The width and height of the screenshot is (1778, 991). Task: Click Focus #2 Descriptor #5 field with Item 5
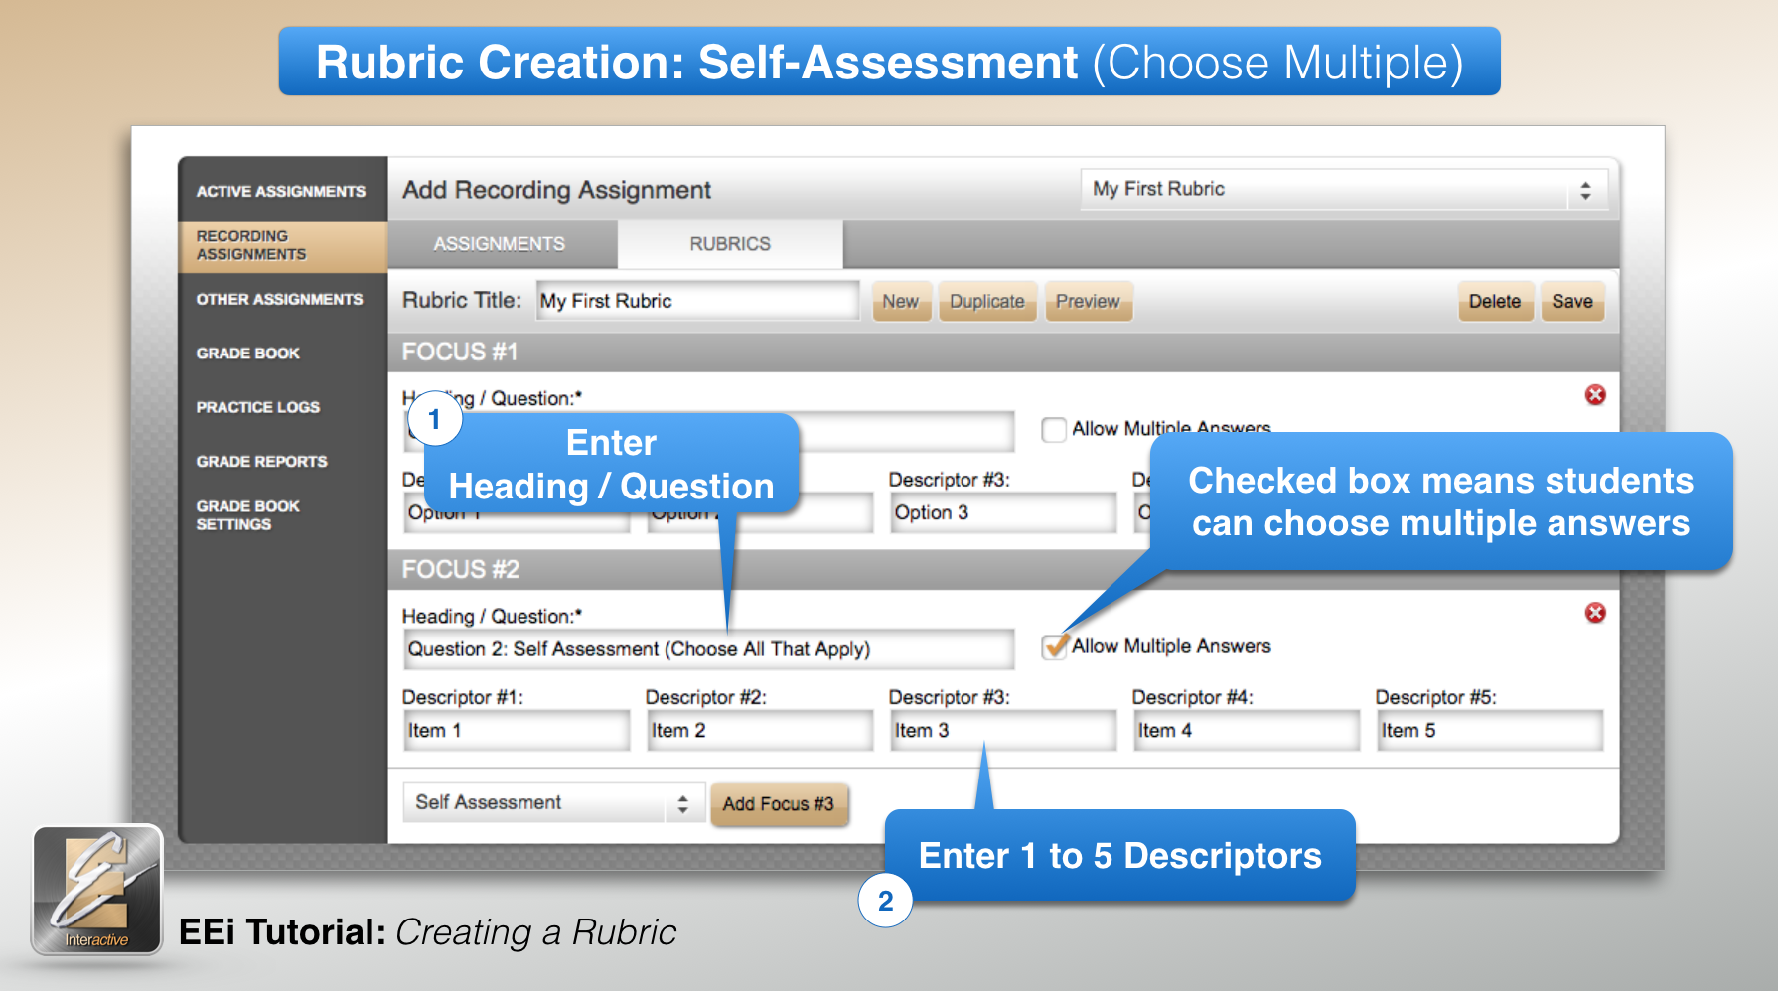tap(1490, 731)
